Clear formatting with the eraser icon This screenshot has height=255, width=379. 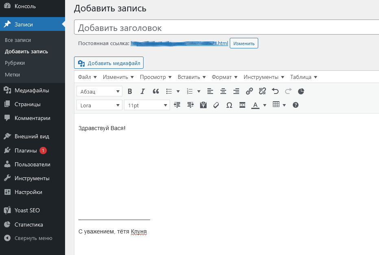(216, 105)
